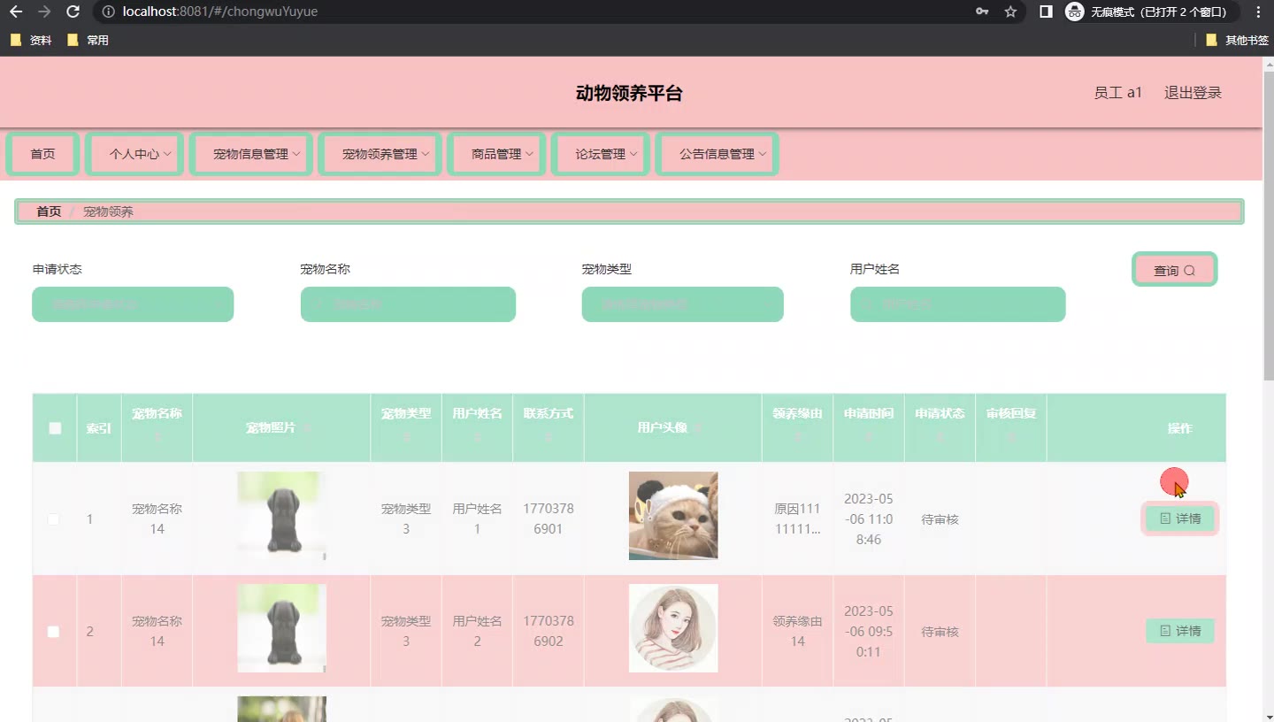Click the 用户姓名 1 cell

(x=477, y=519)
